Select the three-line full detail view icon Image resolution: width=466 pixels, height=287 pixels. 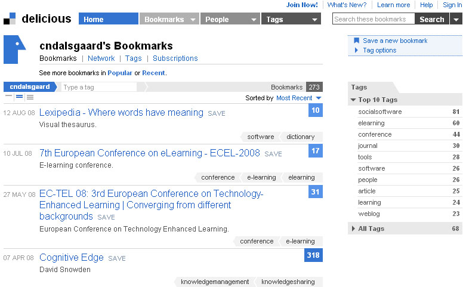tap(30, 97)
